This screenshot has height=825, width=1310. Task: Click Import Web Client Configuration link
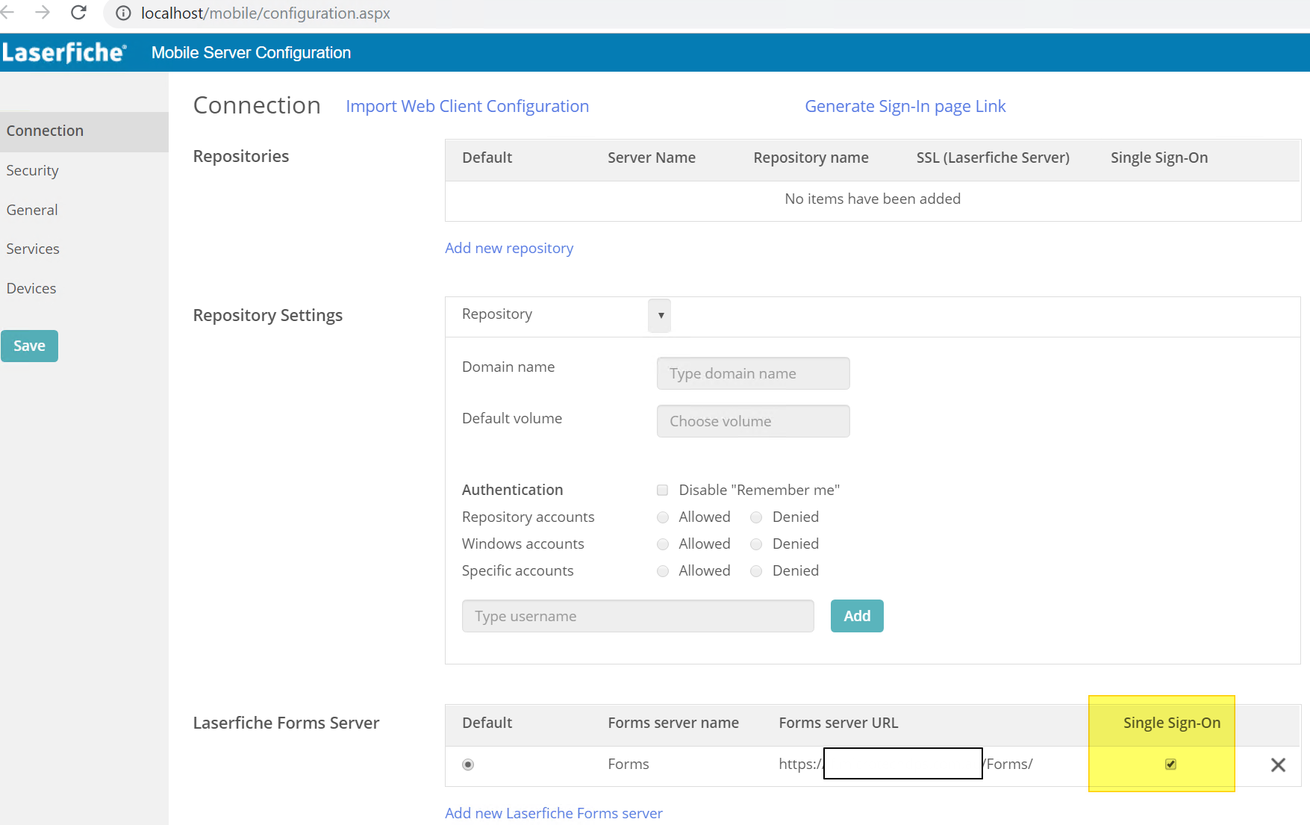467,106
